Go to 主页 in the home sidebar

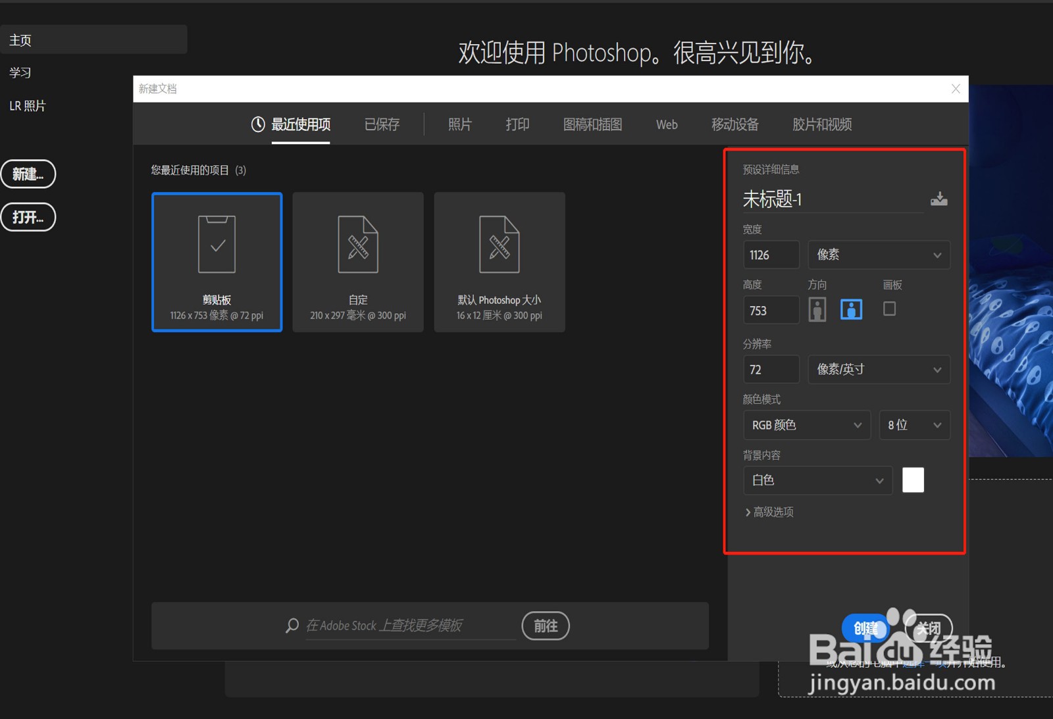(94, 39)
